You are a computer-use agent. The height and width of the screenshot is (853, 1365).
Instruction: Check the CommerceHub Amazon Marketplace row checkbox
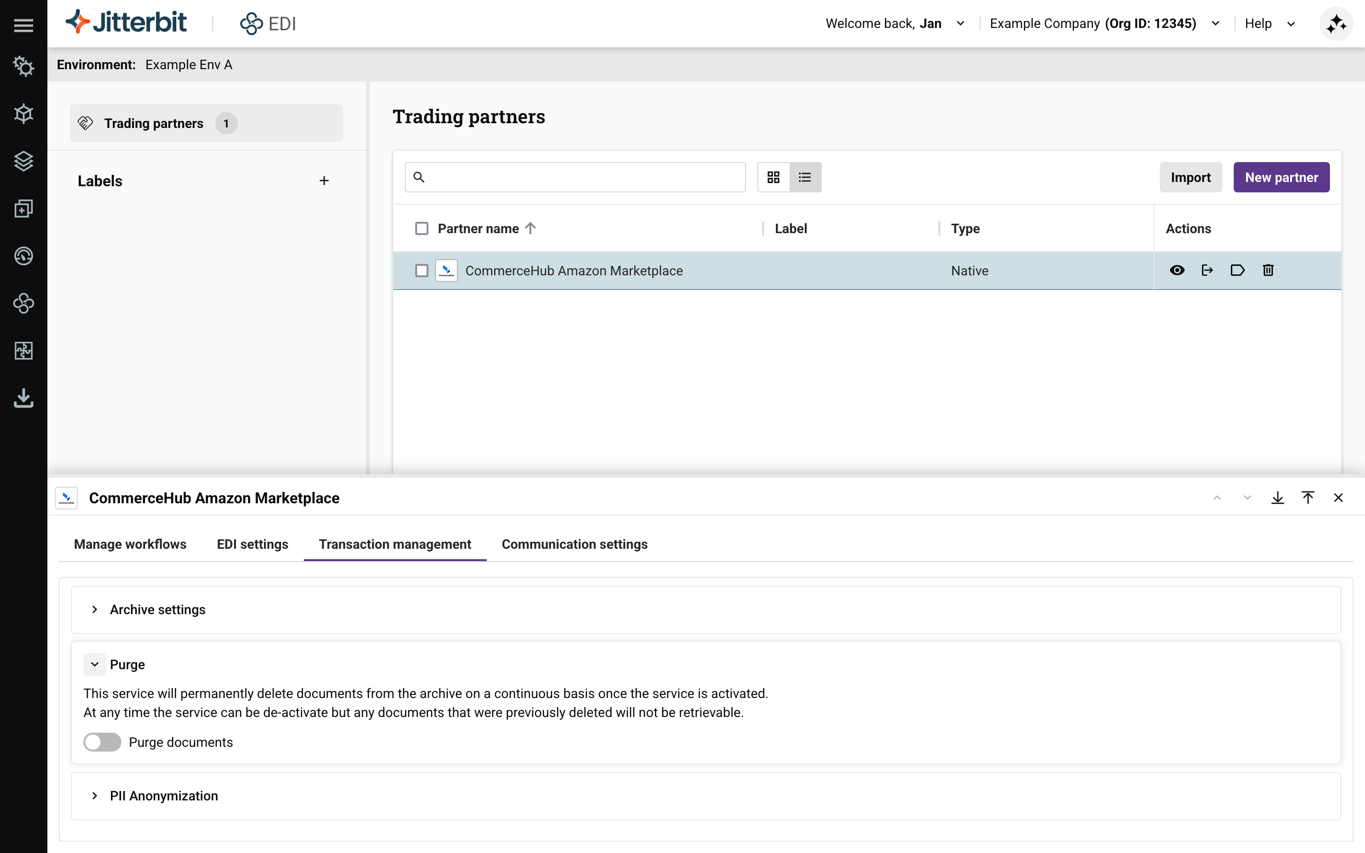[x=421, y=271]
